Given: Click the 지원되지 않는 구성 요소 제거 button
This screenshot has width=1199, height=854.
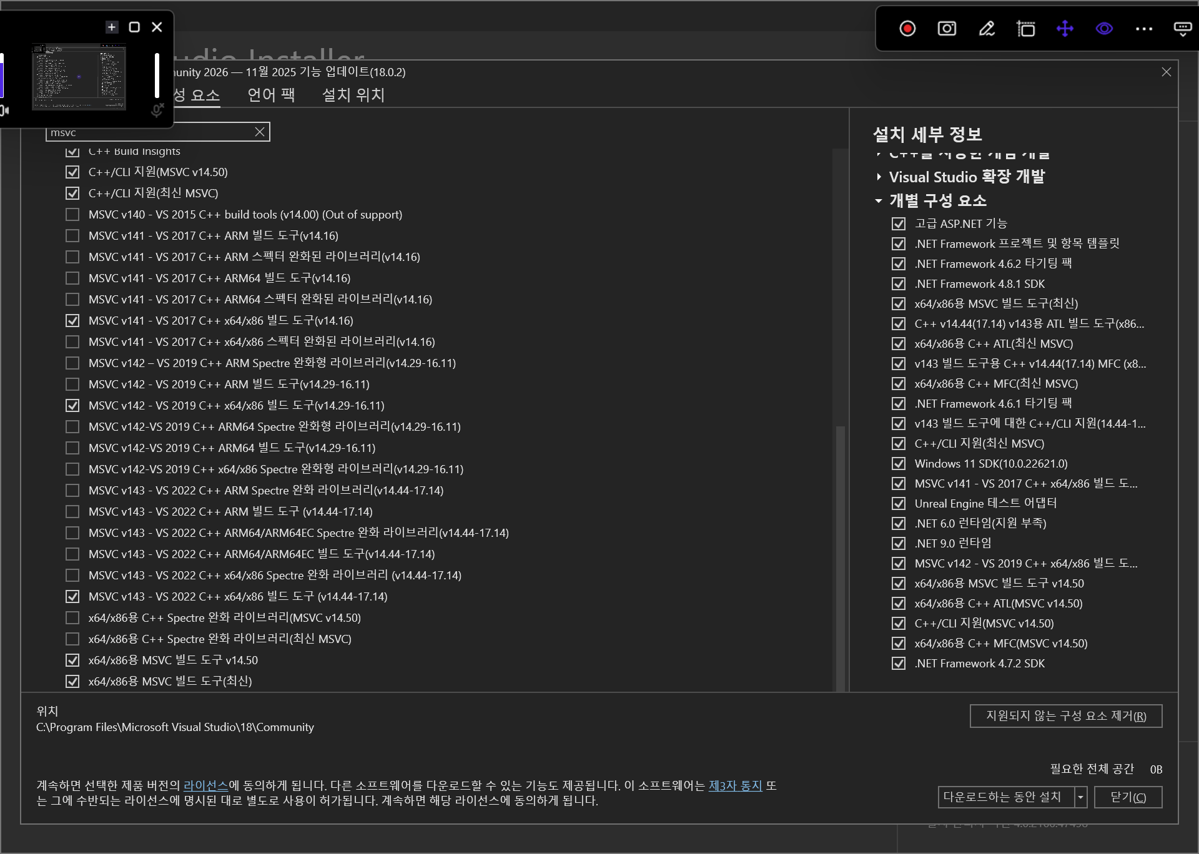Looking at the screenshot, I should pos(1065,716).
